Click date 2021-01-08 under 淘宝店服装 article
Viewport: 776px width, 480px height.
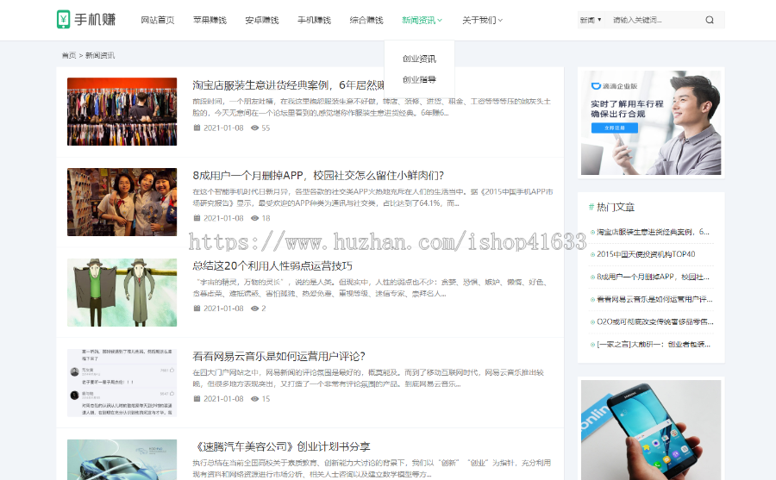tap(223, 128)
